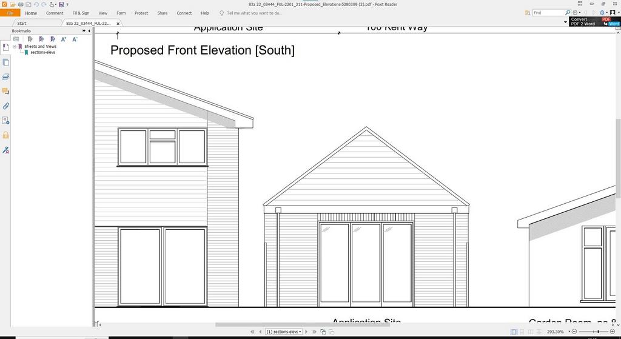This screenshot has width=621, height=339.
Task: Open the Security lock panel
Action: [x=5, y=135]
